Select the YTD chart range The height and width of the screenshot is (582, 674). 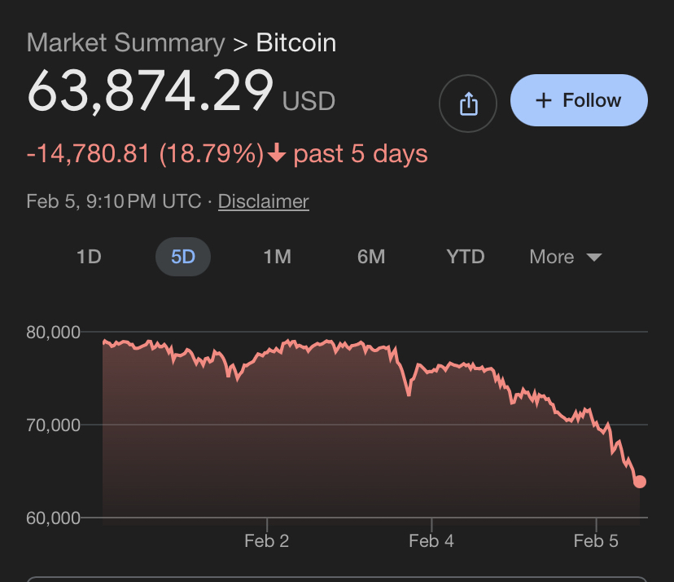[466, 257]
